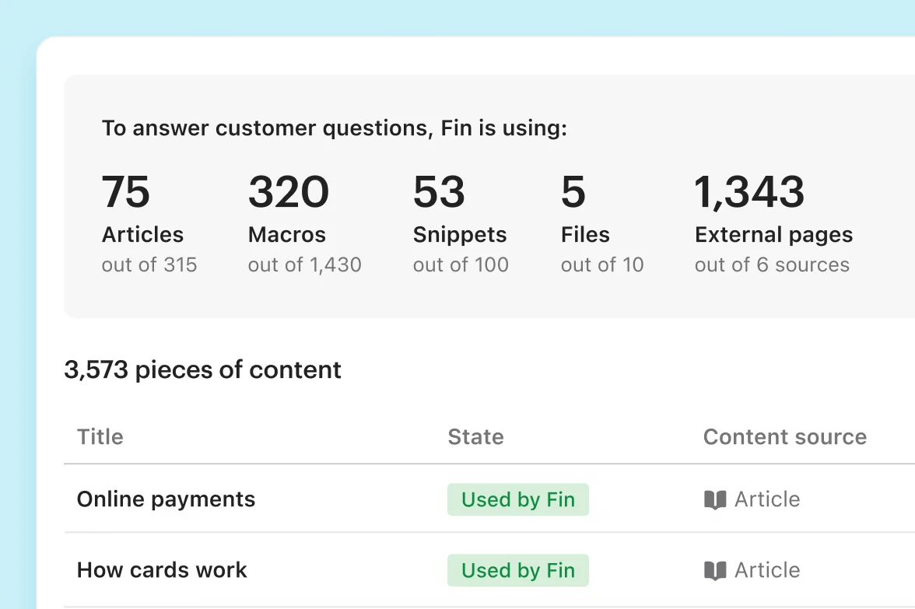Click the article book icon for How cards work
The height and width of the screenshot is (609, 915).
coord(715,571)
